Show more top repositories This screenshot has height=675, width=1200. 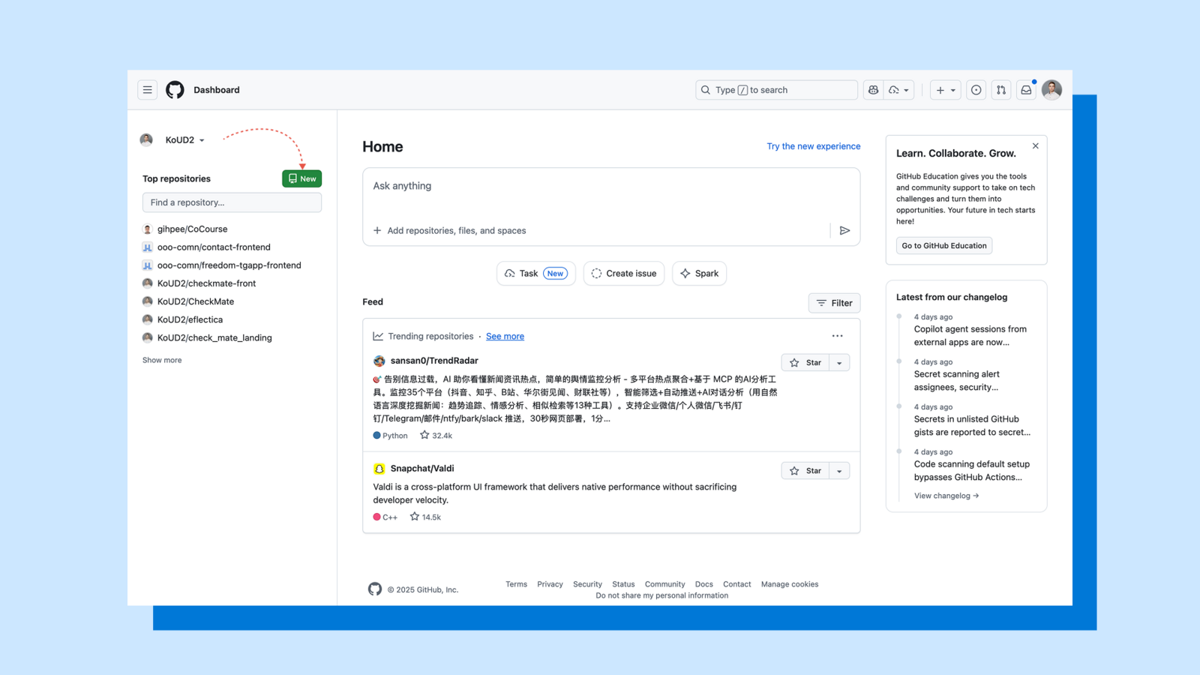(x=162, y=360)
